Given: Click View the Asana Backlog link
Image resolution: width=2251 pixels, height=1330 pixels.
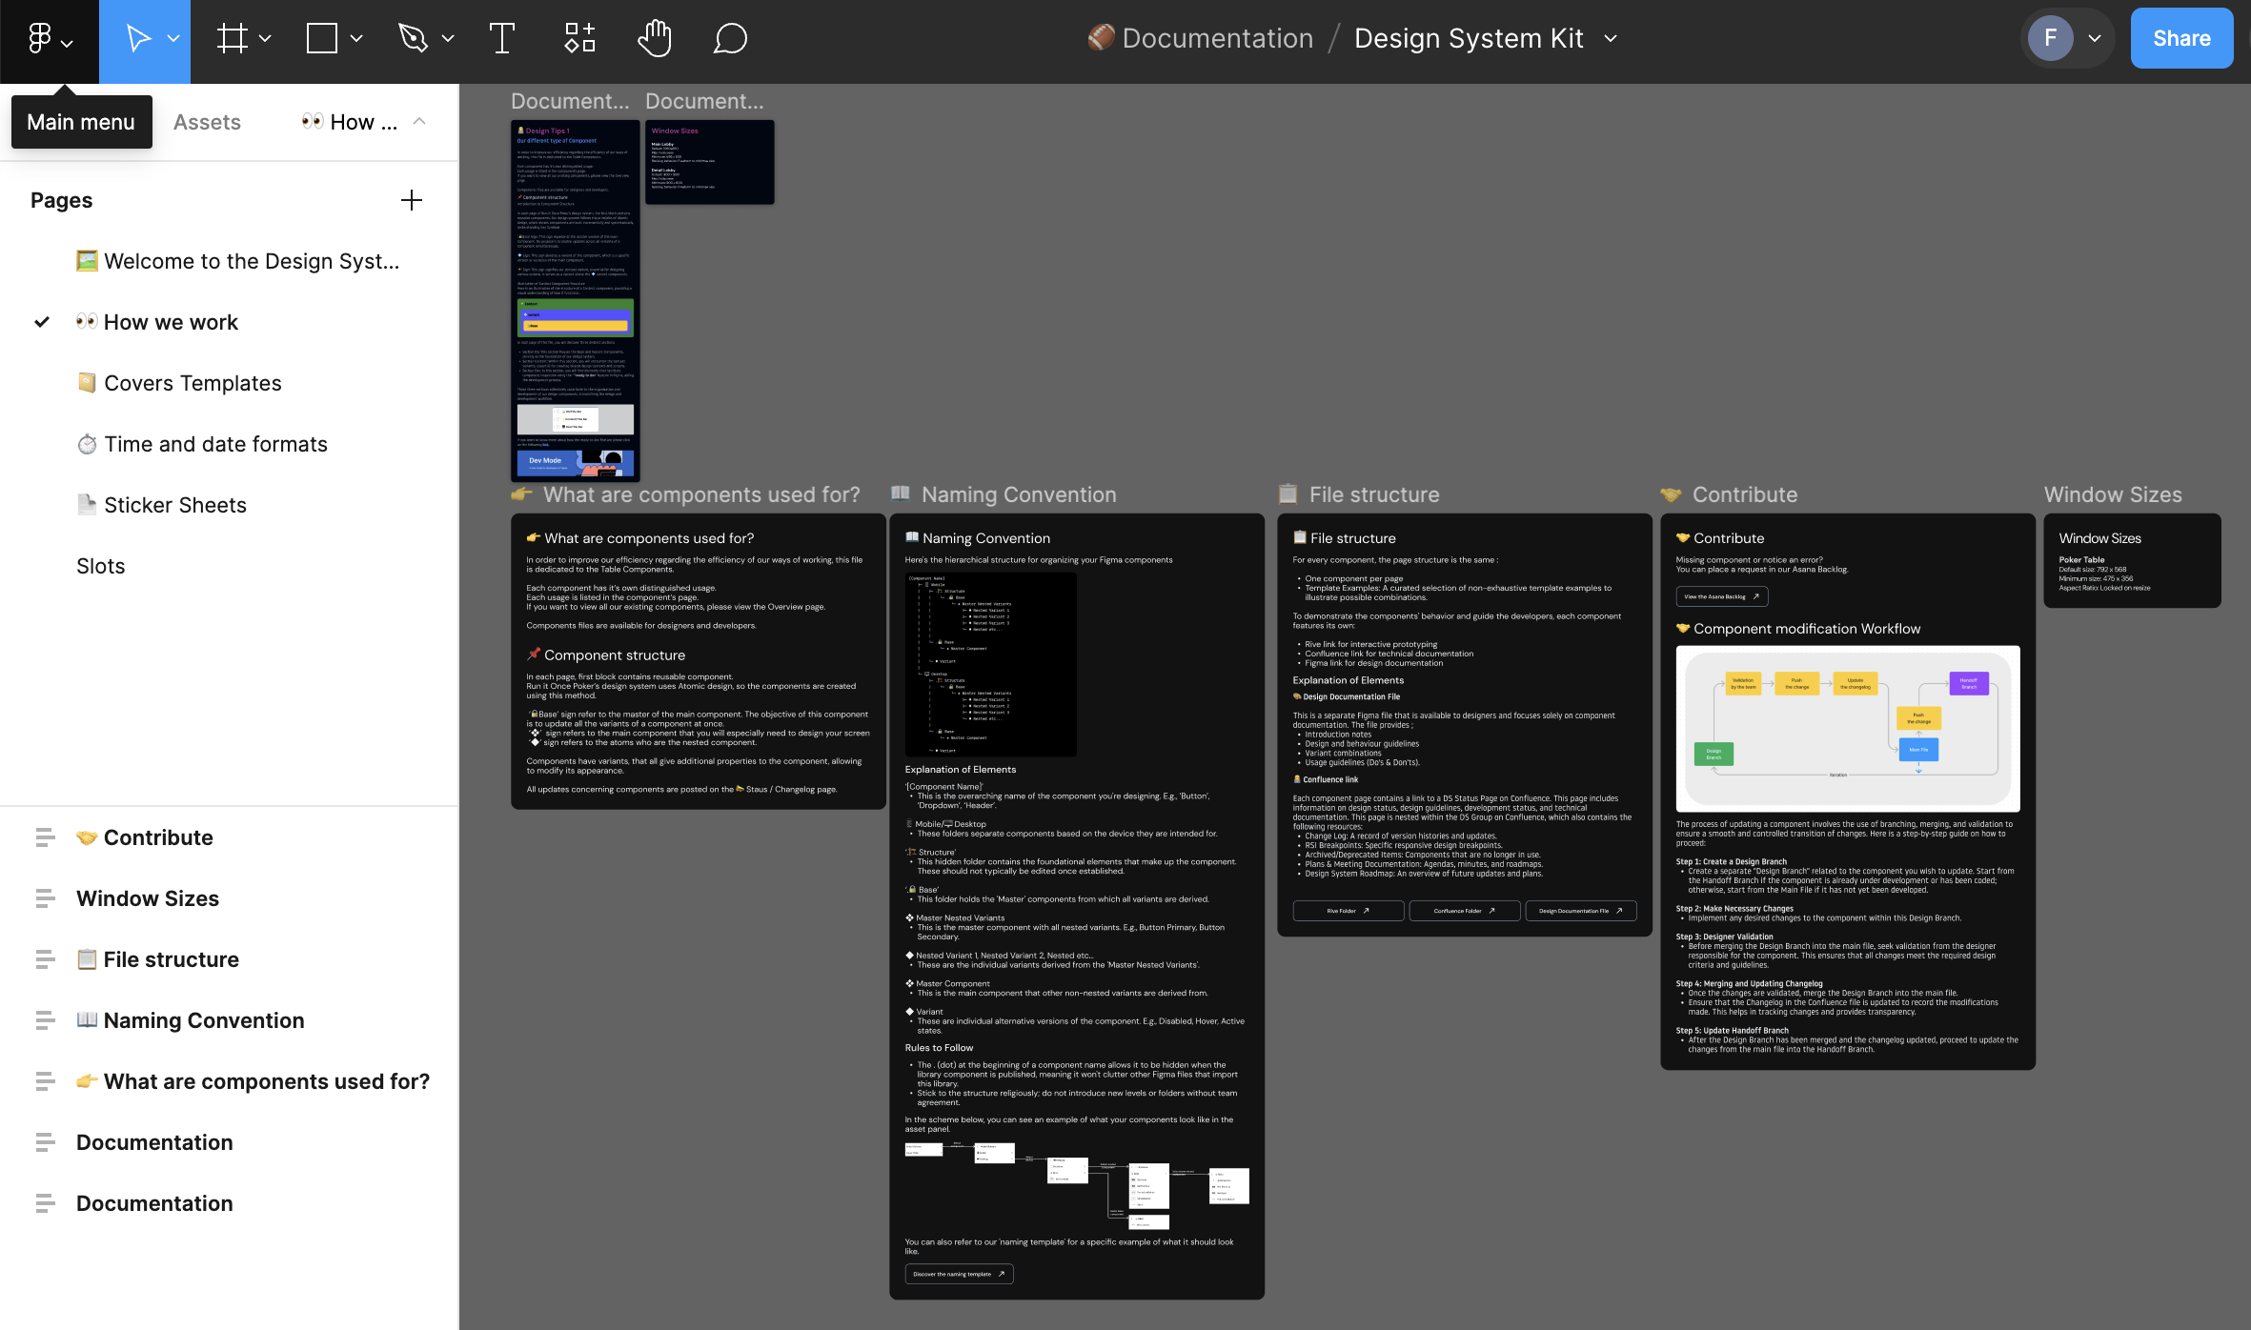Looking at the screenshot, I should click(x=1721, y=597).
